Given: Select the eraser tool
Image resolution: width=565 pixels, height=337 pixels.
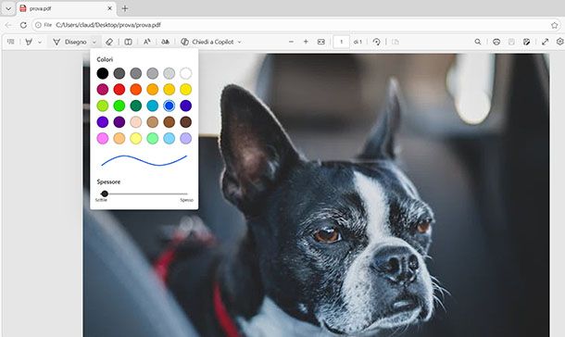Looking at the screenshot, I should pyautogui.click(x=109, y=42).
